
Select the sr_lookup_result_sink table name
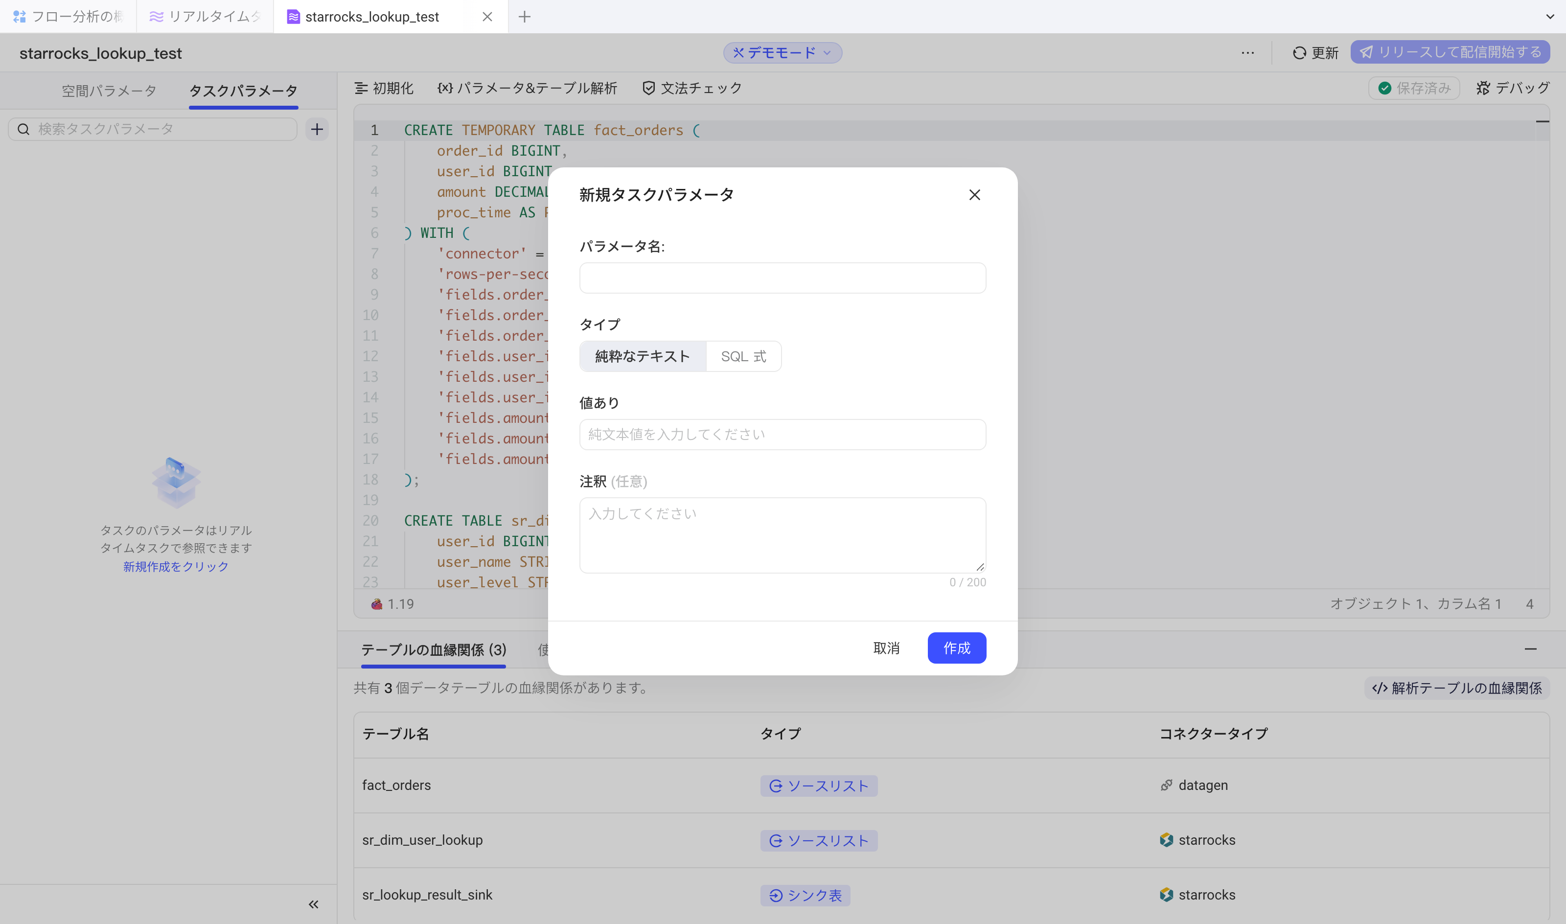pyautogui.click(x=427, y=895)
